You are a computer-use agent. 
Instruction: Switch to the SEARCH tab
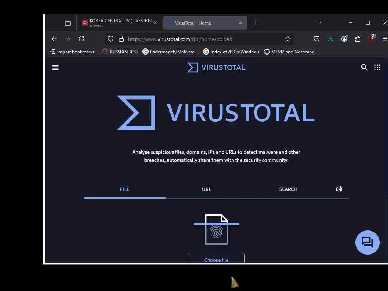[x=288, y=189]
